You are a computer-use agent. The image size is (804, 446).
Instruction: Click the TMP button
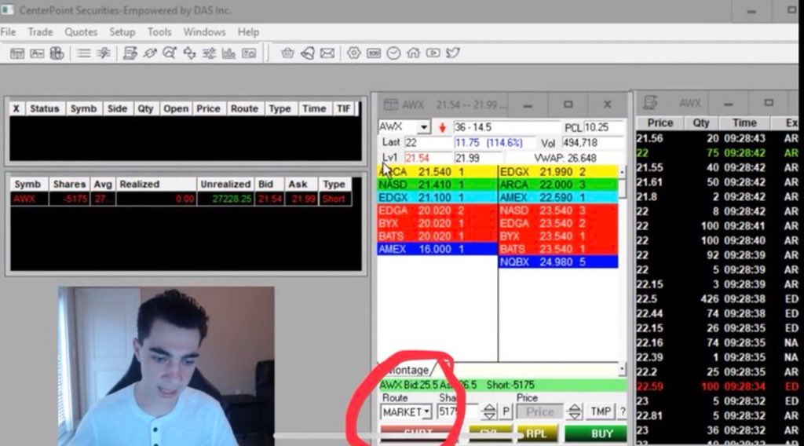point(601,411)
